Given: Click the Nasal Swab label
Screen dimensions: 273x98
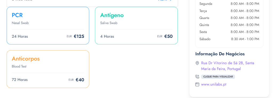Looking at the screenshot, I should point(20,23).
